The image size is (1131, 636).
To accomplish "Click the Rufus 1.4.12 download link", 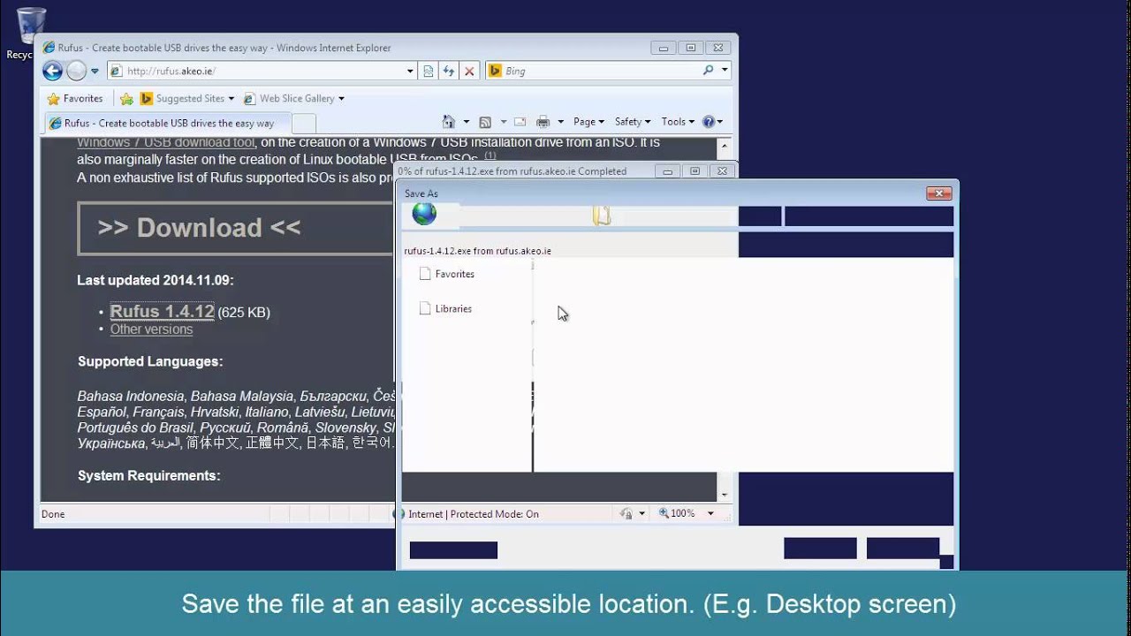I will tap(162, 311).
